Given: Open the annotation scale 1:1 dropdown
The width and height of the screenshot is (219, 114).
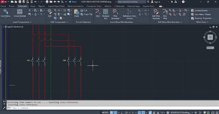Looking at the screenshot, I should click(x=163, y=112).
